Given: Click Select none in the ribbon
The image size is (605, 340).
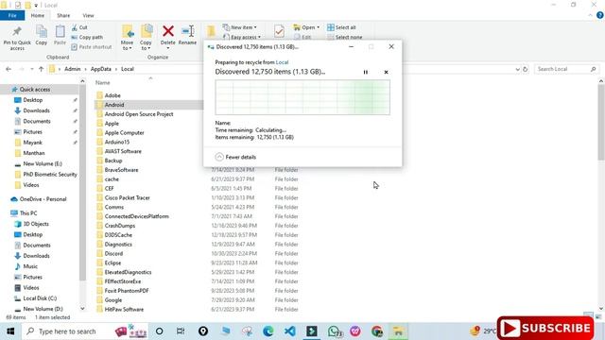Looking at the screenshot, I should 344,37.
